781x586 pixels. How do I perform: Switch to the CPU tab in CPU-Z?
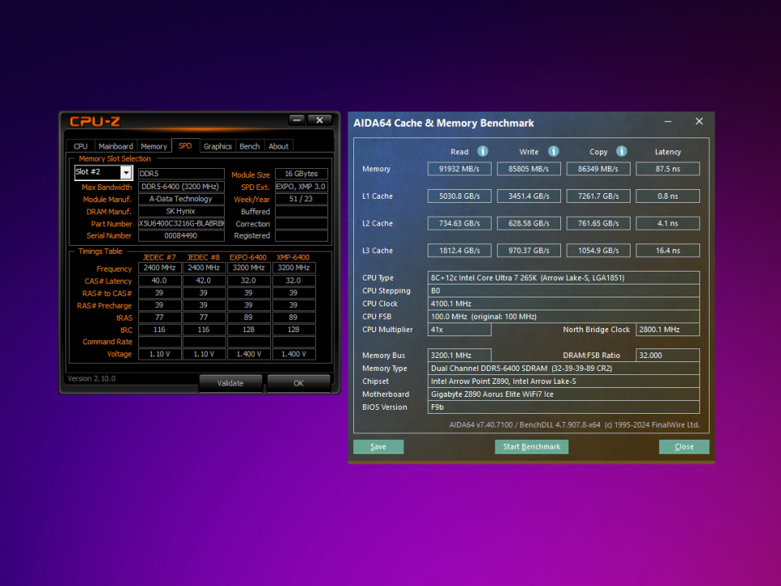[81, 146]
